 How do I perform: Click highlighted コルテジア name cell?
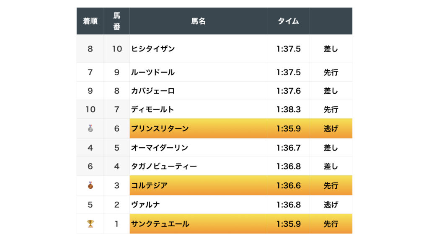click(150, 185)
